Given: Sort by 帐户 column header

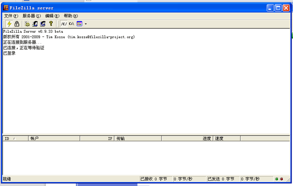Looking at the screenshot, I should pyautogui.click(x=54, y=138).
